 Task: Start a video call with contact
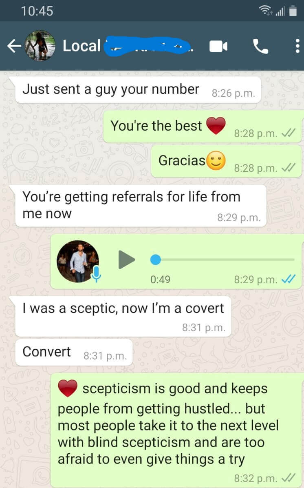(x=218, y=47)
